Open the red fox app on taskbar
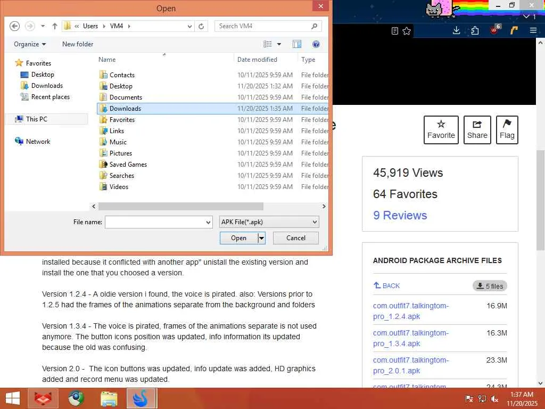The image size is (545, 409). click(43, 398)
